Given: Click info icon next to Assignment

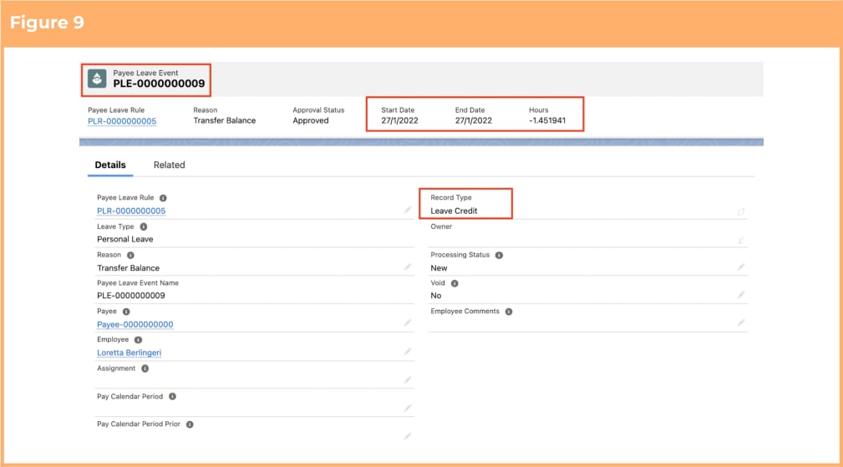Looking at the screenshot, I should (145, 368).
